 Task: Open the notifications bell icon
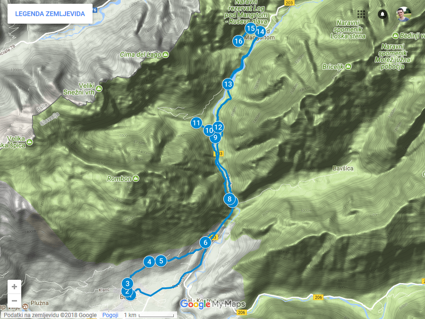[382, 14]
